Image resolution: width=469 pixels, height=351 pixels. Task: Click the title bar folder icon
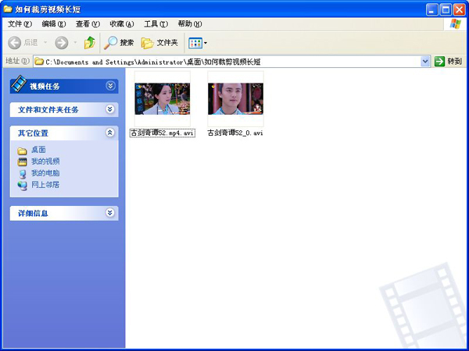pyautogui.click(x=8, y=9)
